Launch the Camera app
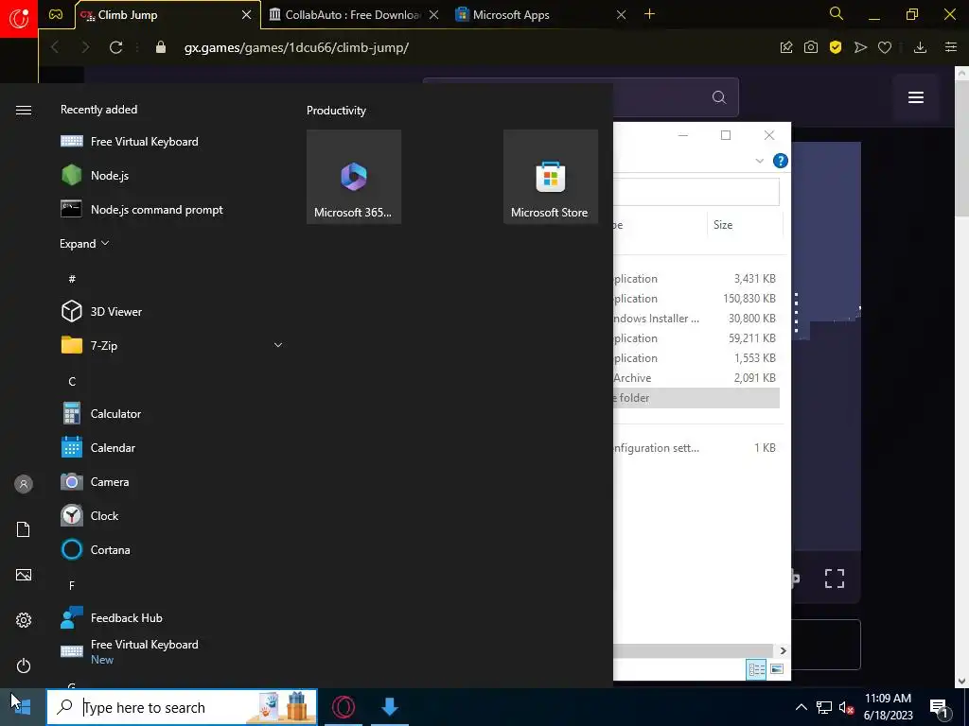The height and width of the screenshot is (726, 969). [x=170, y=481]
